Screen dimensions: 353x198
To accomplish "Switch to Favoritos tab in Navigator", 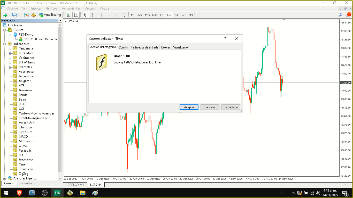I will tap(26, 183).
